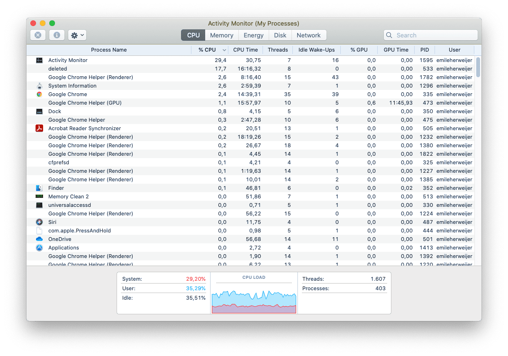Select the universalaccessd process name
The width and height of the screenshot is (508, 356).
(x=70, y=205)
